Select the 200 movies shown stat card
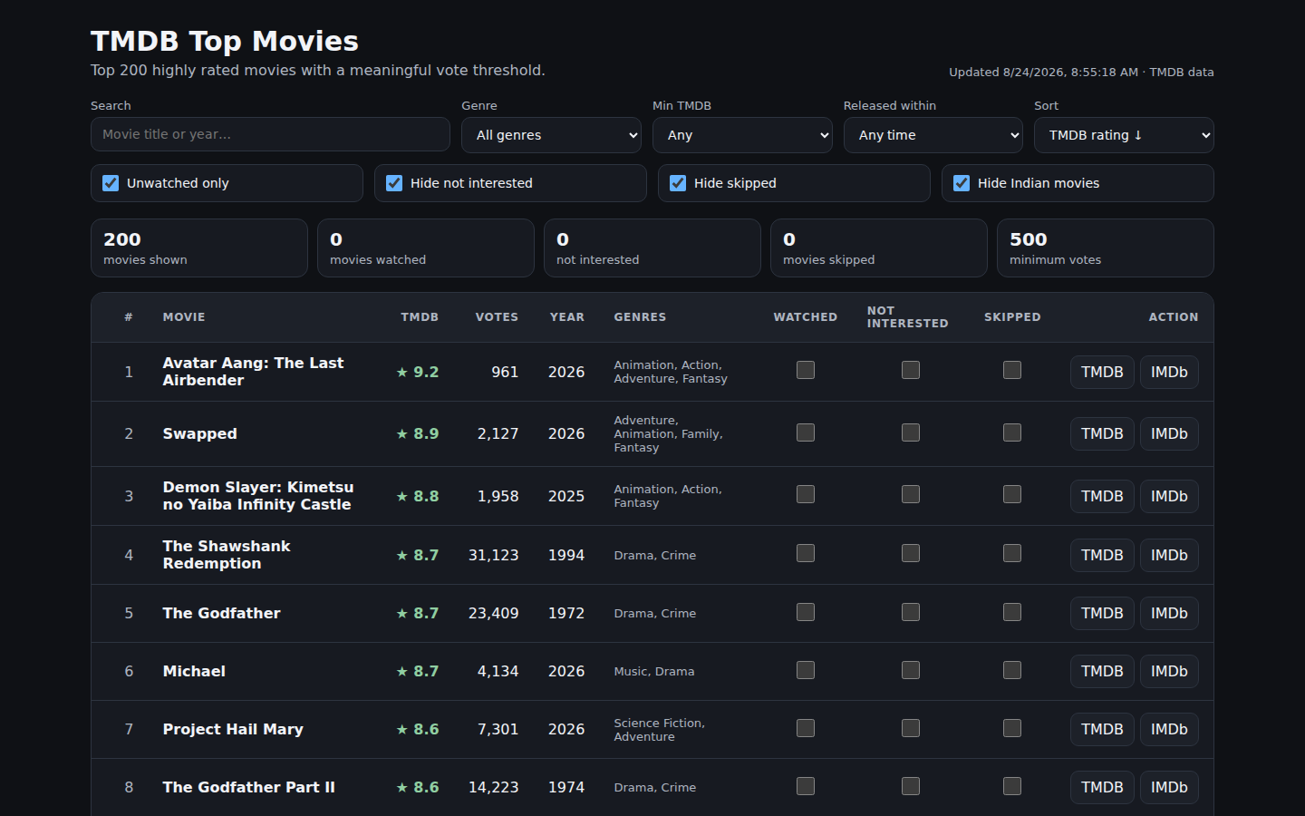Viewport: 1305px width, 816px height. (199, 248)
